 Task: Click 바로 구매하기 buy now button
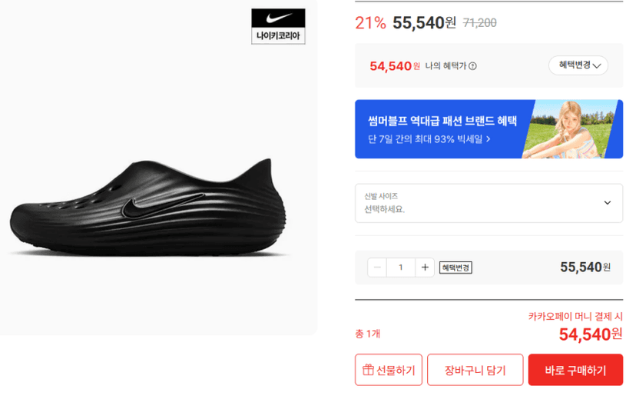coord(575,370)
